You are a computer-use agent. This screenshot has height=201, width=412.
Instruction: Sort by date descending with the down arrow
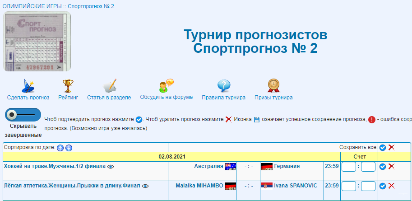click(x=69, y=148)
